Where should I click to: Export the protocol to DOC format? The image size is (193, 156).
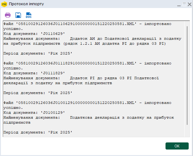(x=29, y=15)
